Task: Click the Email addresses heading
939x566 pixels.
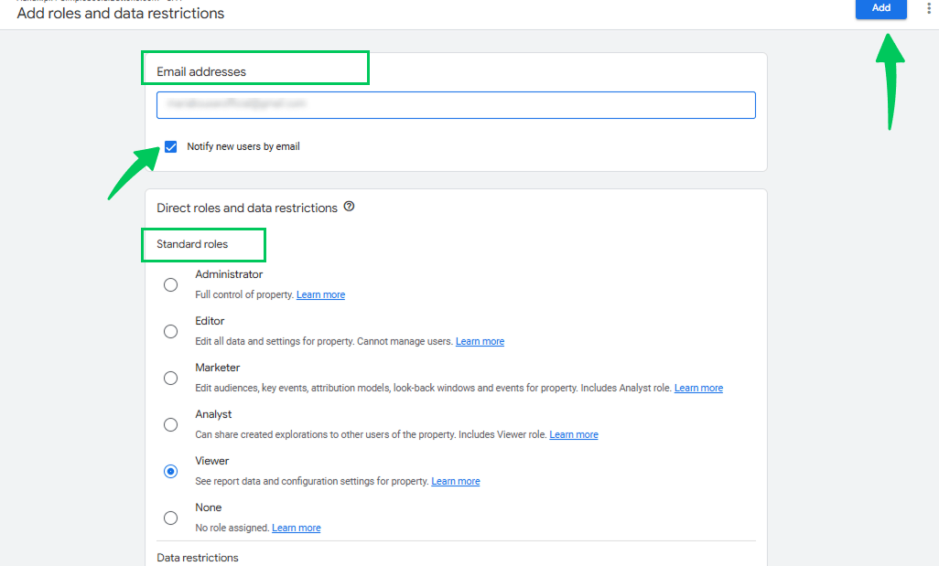Action: [201, 72]
